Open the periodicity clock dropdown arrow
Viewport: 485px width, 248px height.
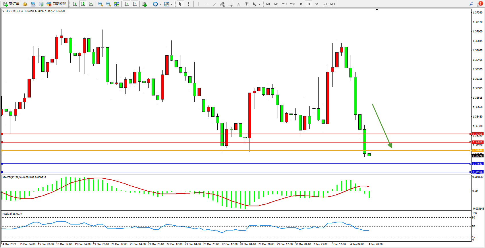[x=160, y=4]
